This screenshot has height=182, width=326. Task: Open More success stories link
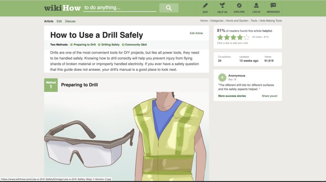232,96
